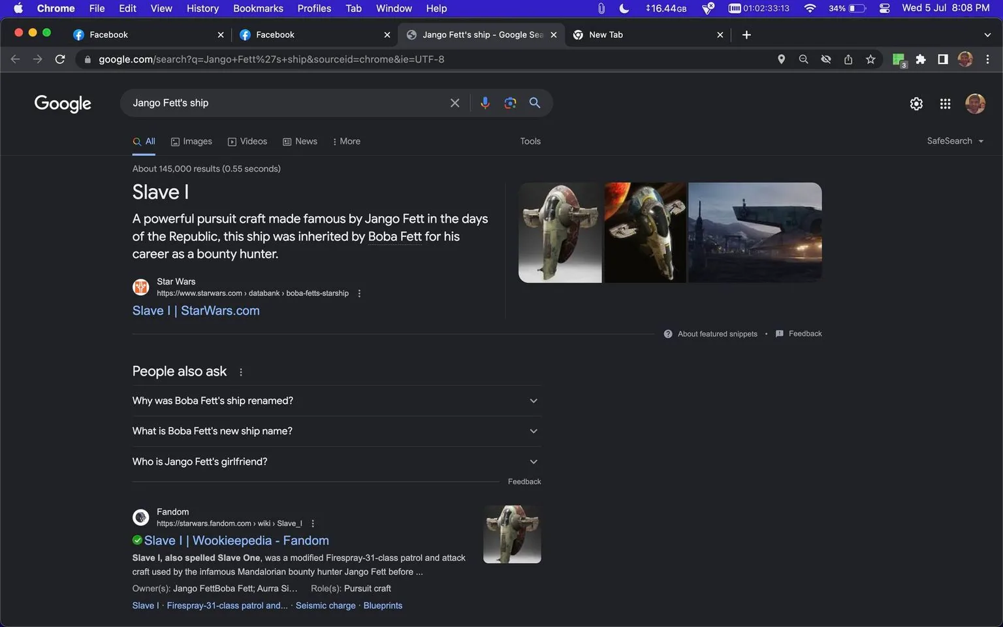The image size is (1003, 627).
Task: Open the Google apps grid
Action: coord(945,103)
